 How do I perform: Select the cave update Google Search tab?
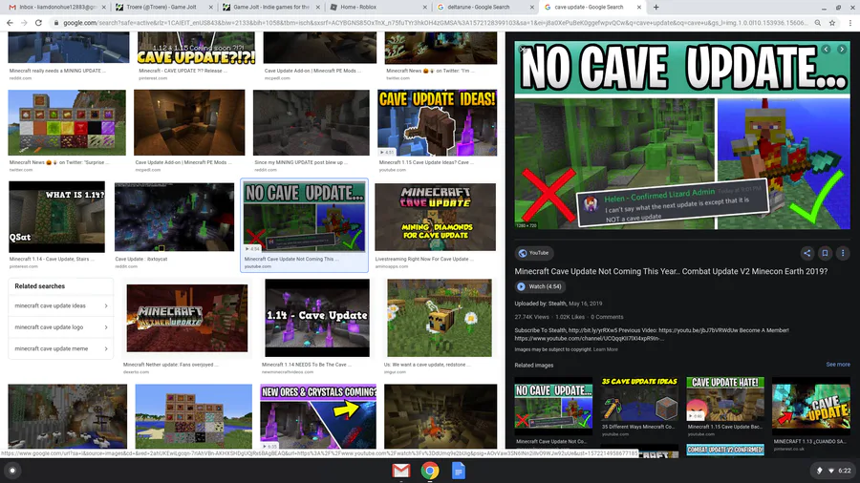[x=591, y=7]
